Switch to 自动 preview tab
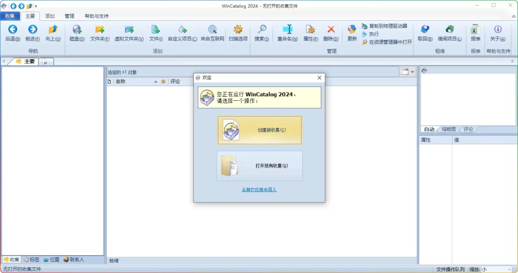The image size is (518, 273). [x=429, y=129]
